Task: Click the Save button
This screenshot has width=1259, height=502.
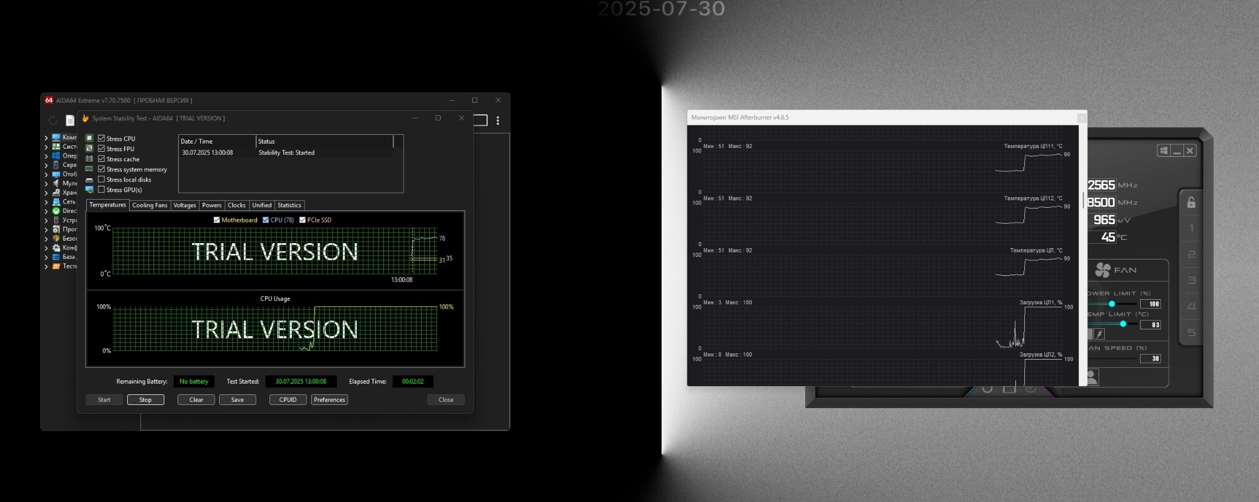Action: click(x=237, y=400)
